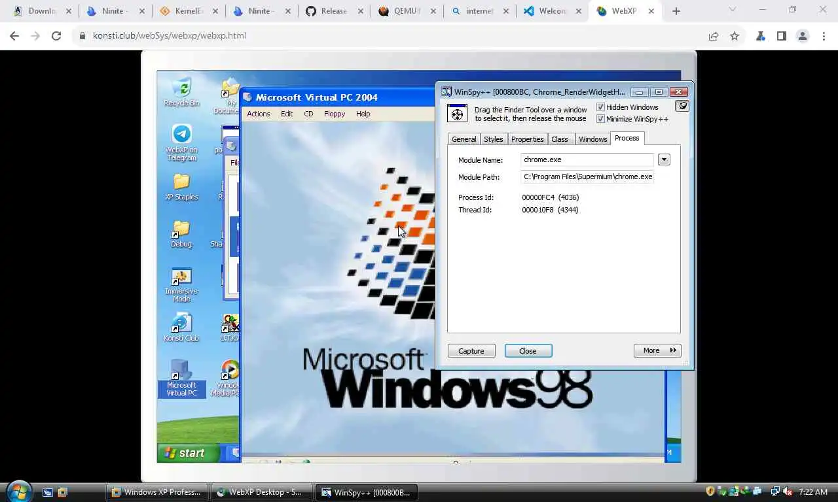Click the Module Name field showing chrome.exe

(587, 159)
